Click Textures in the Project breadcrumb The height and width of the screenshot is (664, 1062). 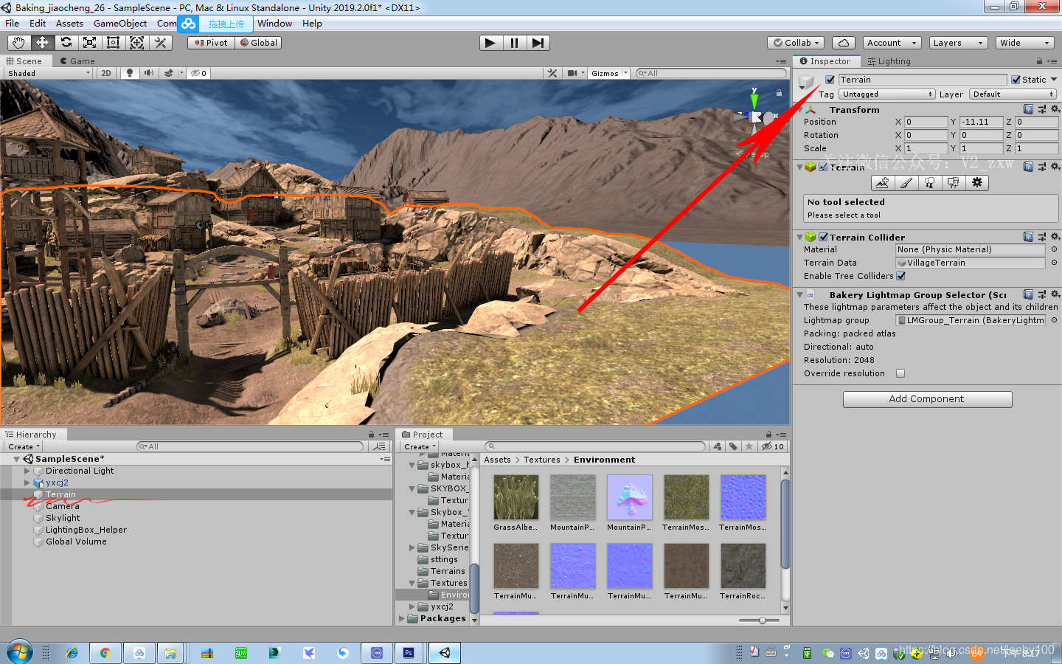pos(542,460)
